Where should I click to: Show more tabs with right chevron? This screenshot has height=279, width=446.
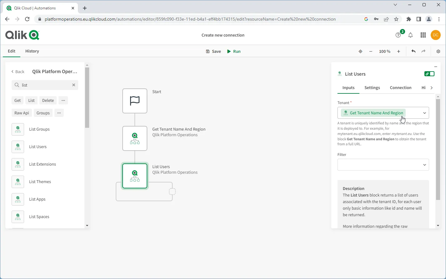[x=432, y=88]
